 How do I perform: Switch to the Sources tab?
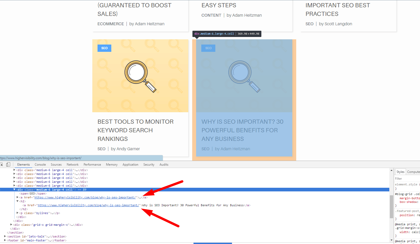(x=56, y=164)
